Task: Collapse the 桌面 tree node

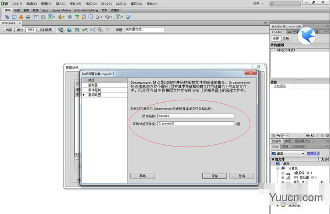Action: (273, 164)
